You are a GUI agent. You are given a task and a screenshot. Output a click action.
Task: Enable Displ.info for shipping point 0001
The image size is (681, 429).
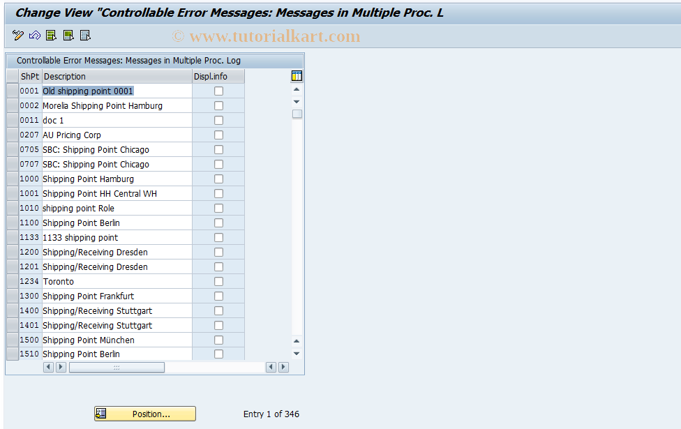click(x=219, y=91)
